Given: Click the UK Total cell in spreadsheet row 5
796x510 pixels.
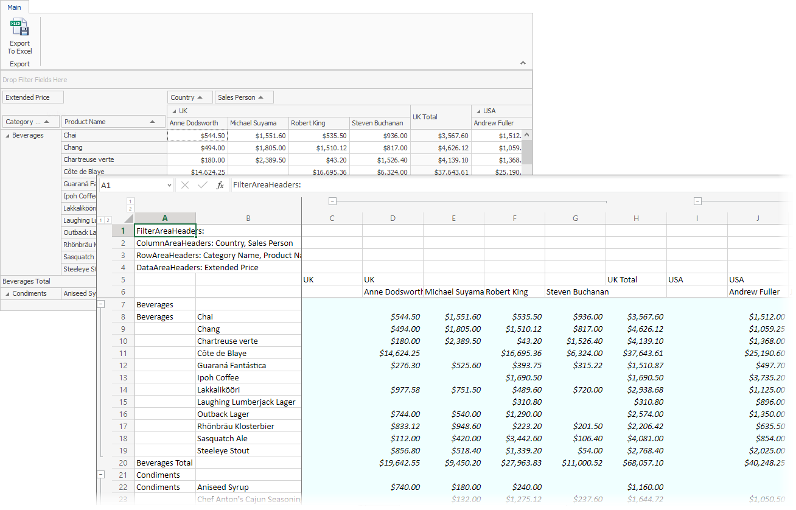Looking at the screenshot, I should pos(637,279).
